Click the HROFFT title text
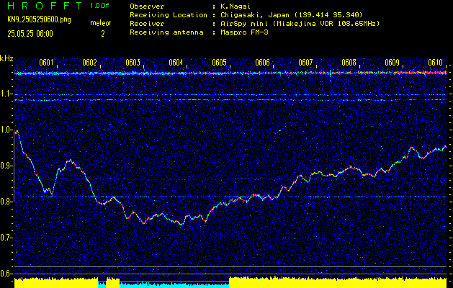The image size is (453, 288). 44,6
